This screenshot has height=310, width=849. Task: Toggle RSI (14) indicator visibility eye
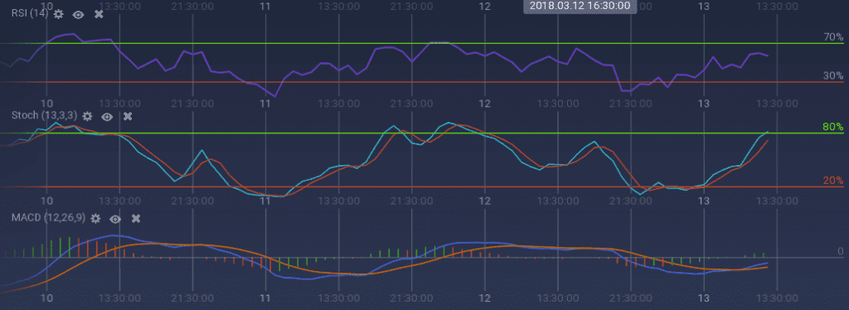(79, 15)
